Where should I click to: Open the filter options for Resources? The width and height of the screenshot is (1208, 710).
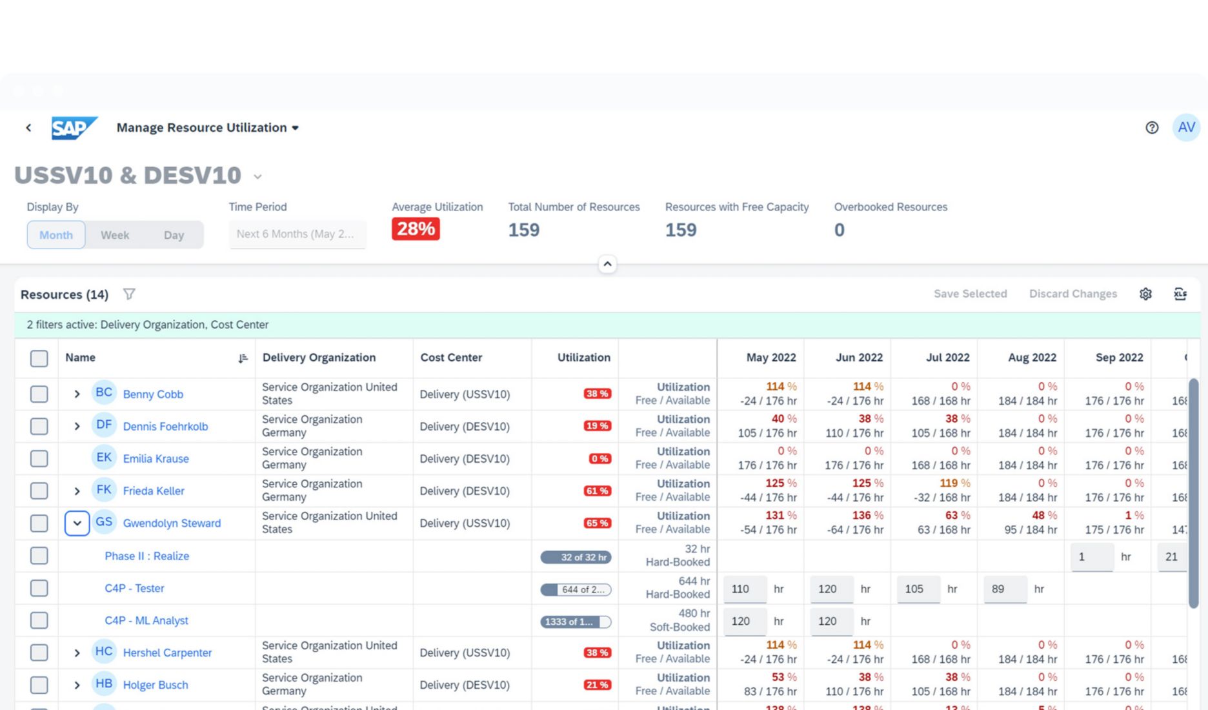coord(129,294)
